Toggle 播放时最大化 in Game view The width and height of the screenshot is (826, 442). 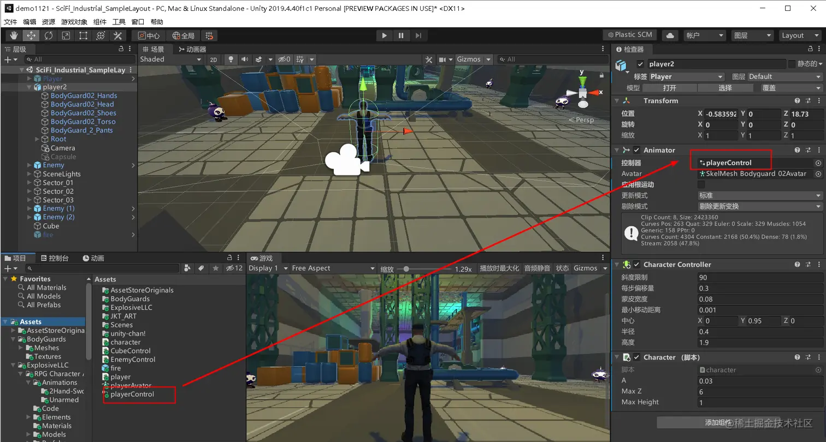[x=499, y=268]
